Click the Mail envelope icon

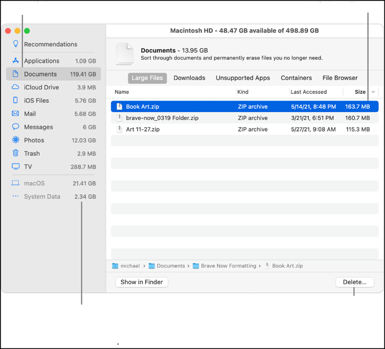(x=15, y=114)
